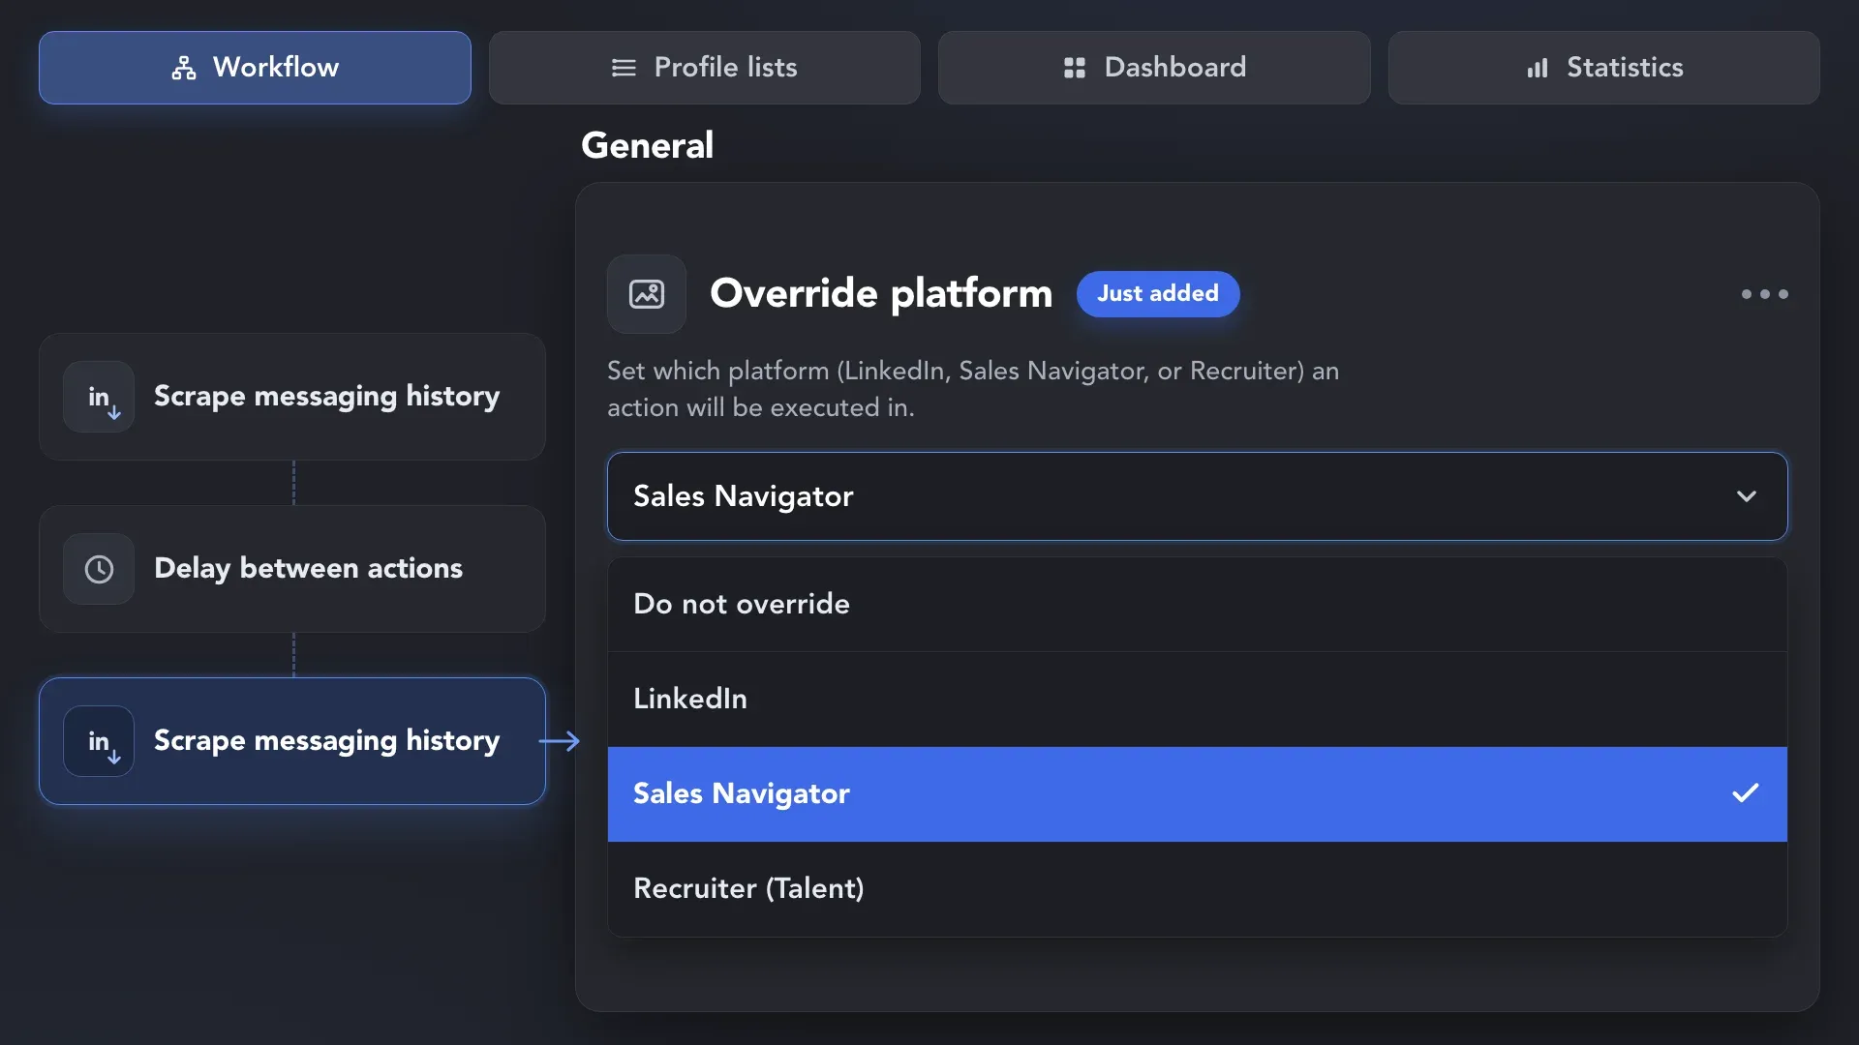1859x1045 pixels.
Task: Select the highlighted Scrape messaging history step
Action: coord(292,741)
